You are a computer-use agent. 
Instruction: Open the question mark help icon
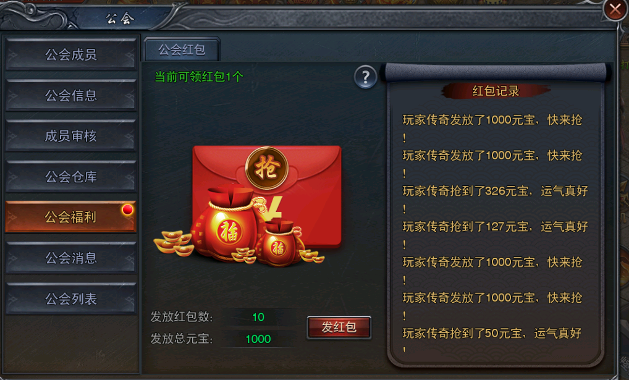pyautogui.click(x=365, y=77)
